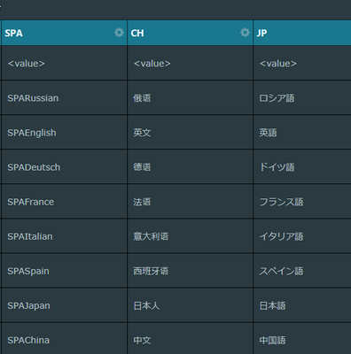The image size is (351, 354).
Task: Select the 意大利语 cell
Action: pos(190,236)
